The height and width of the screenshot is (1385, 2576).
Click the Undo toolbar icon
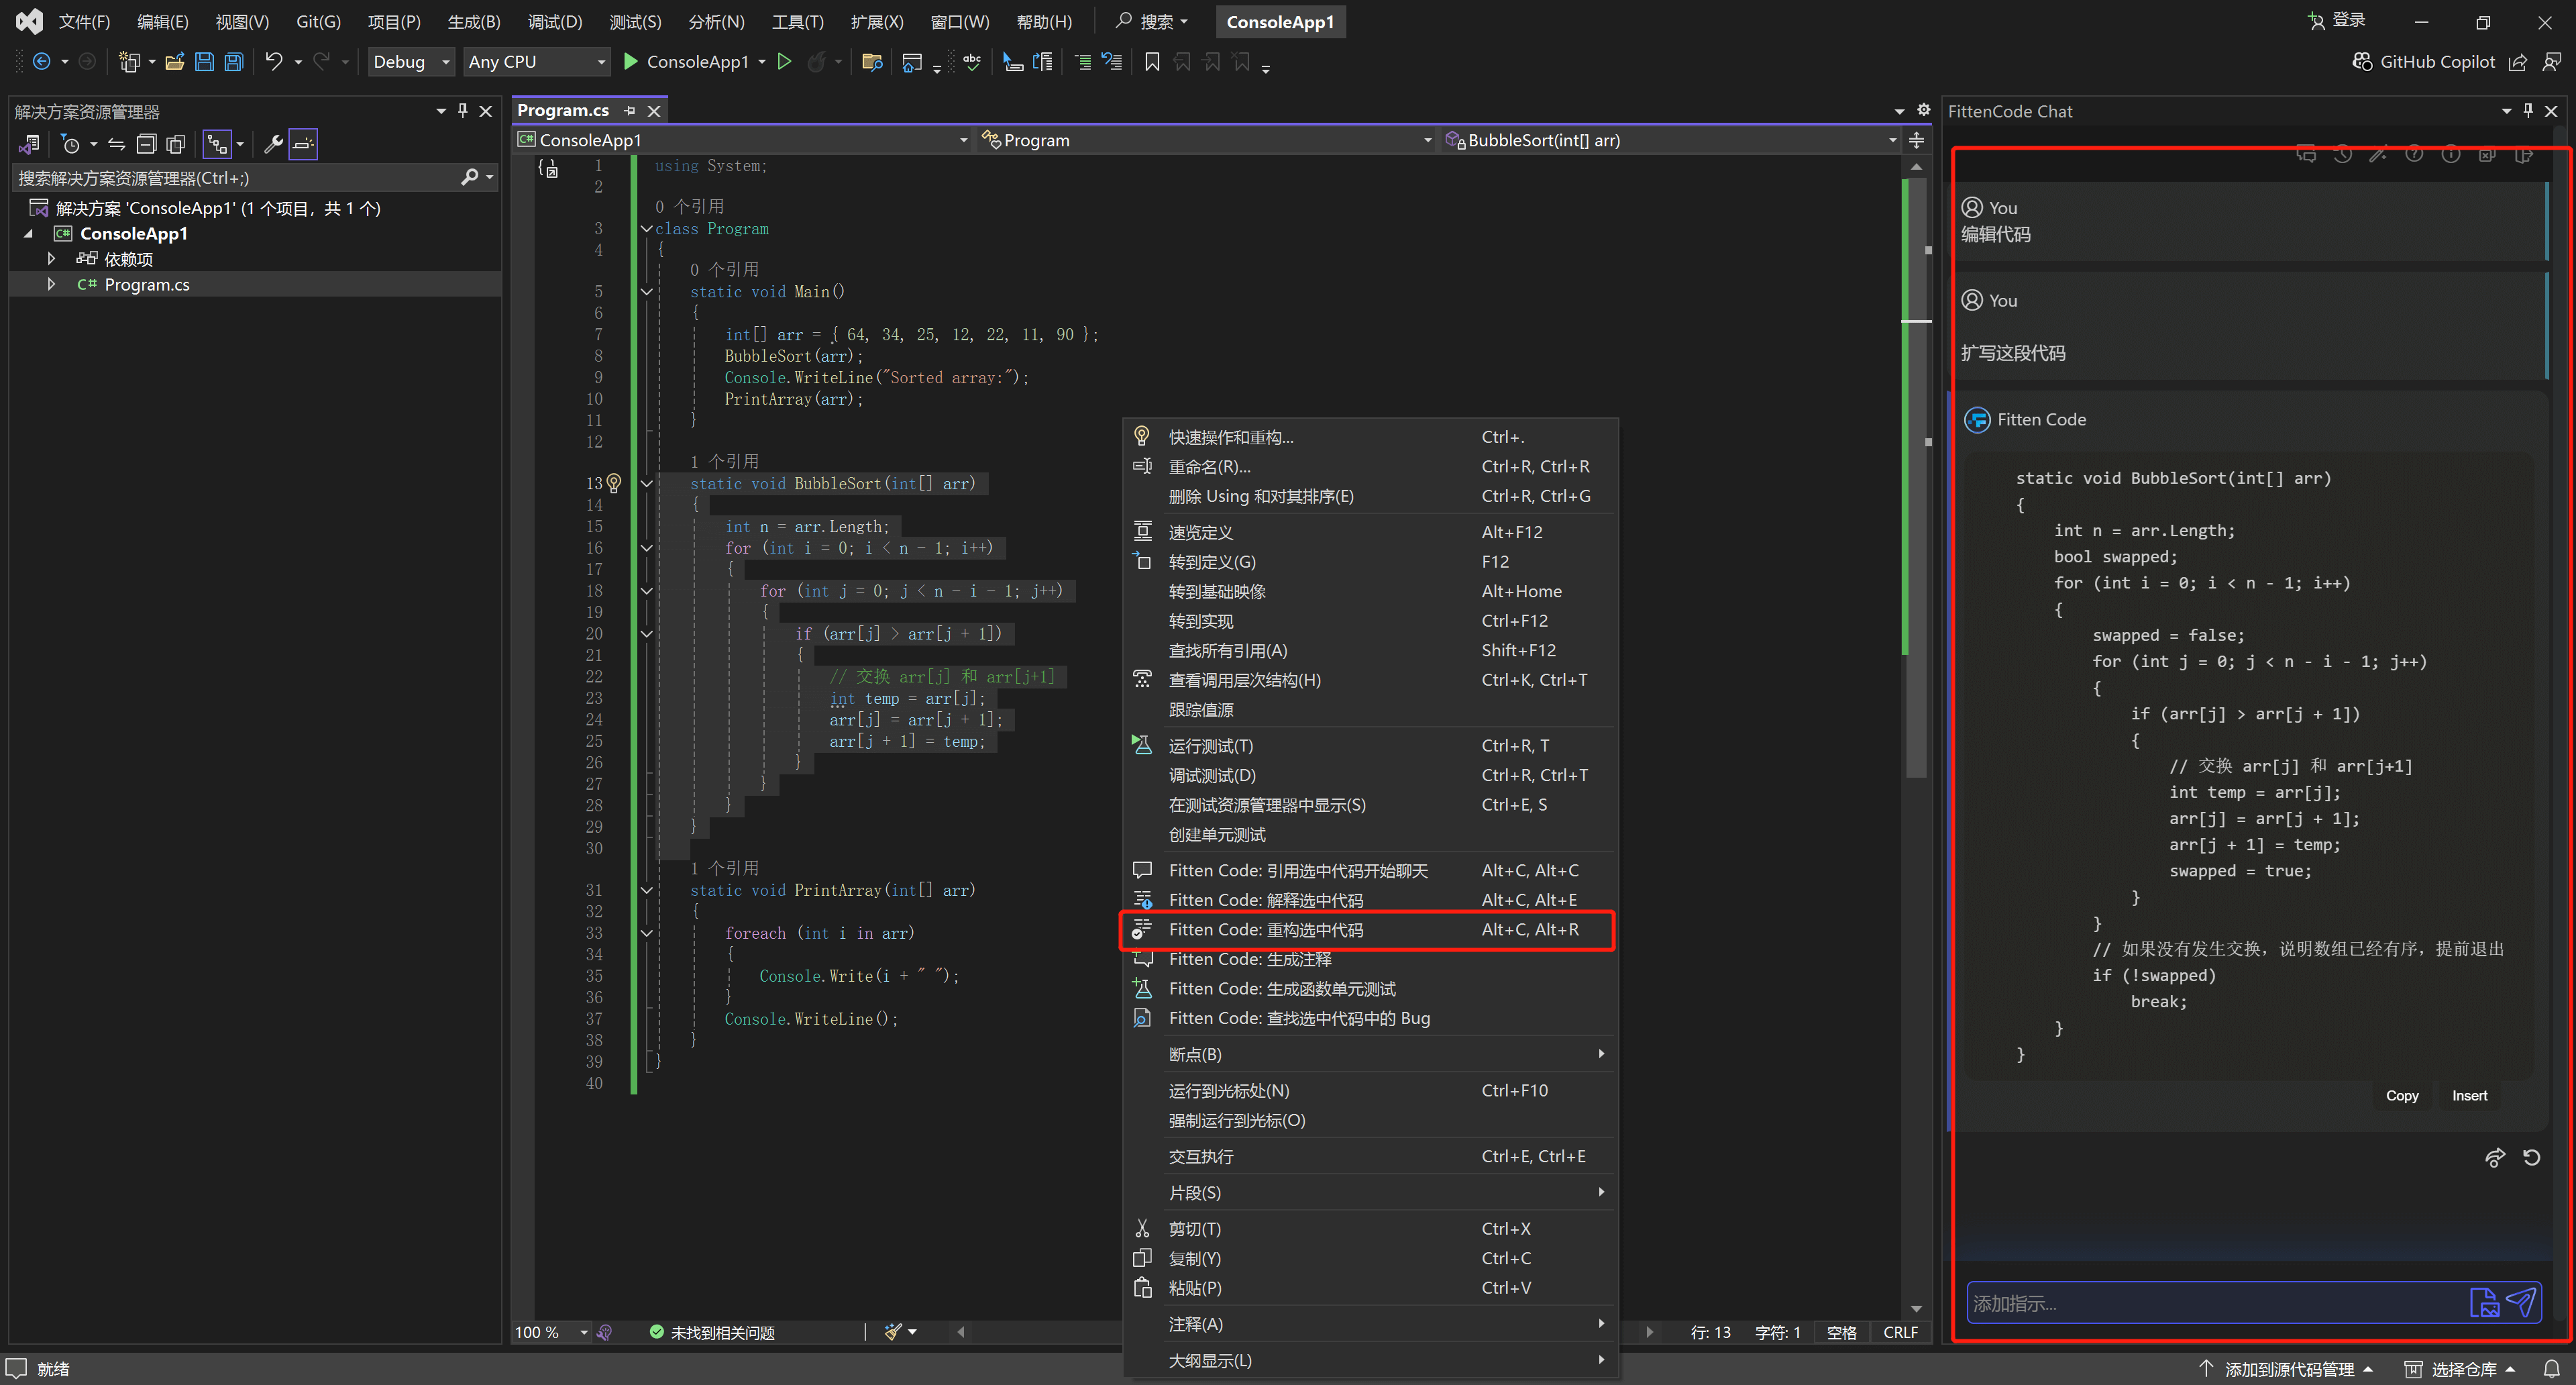[273, 62]
